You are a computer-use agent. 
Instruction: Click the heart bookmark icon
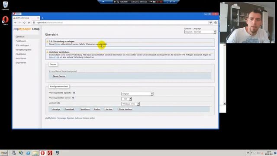[211, 23]
